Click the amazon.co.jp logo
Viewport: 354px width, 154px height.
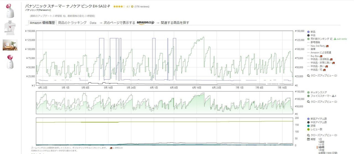point(145,23)
